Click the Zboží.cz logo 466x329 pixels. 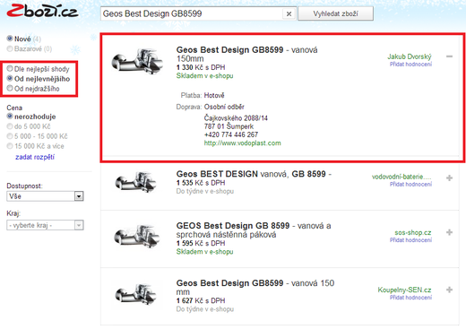pos(42,12)
